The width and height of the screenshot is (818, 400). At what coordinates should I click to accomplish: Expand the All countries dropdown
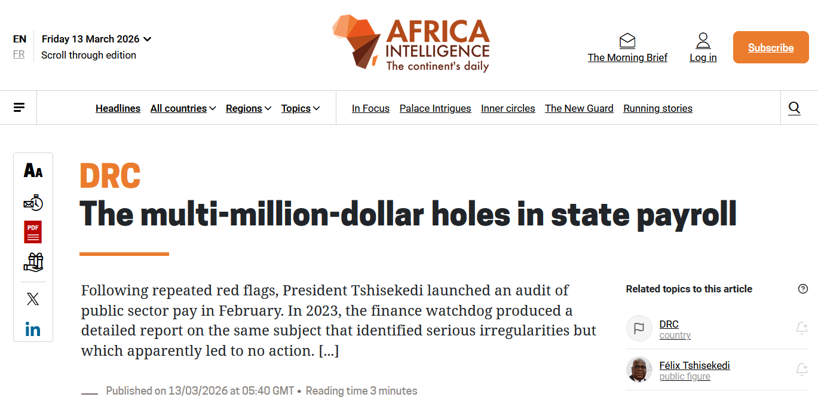click(x=183, y=108)
